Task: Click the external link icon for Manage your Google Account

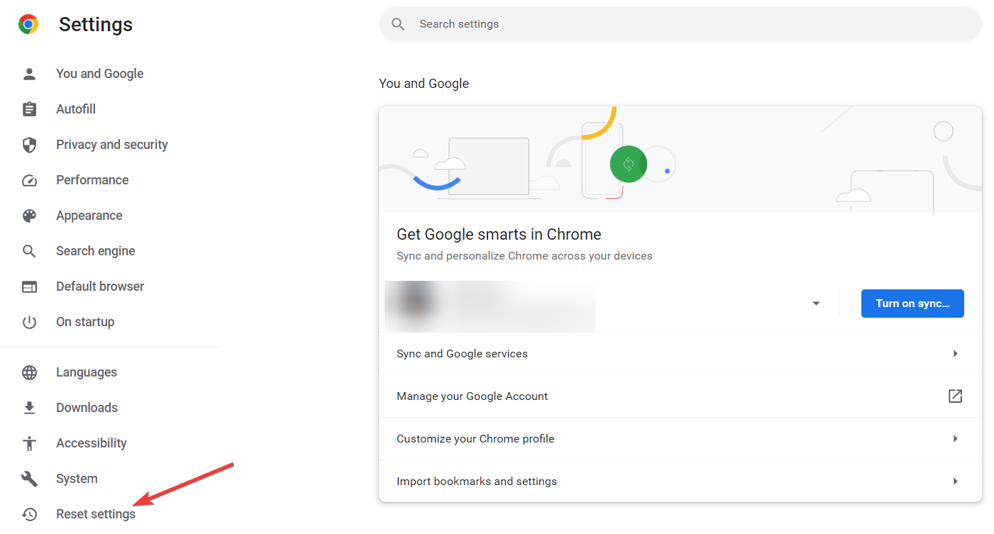Action: click(x=955, y=396)
